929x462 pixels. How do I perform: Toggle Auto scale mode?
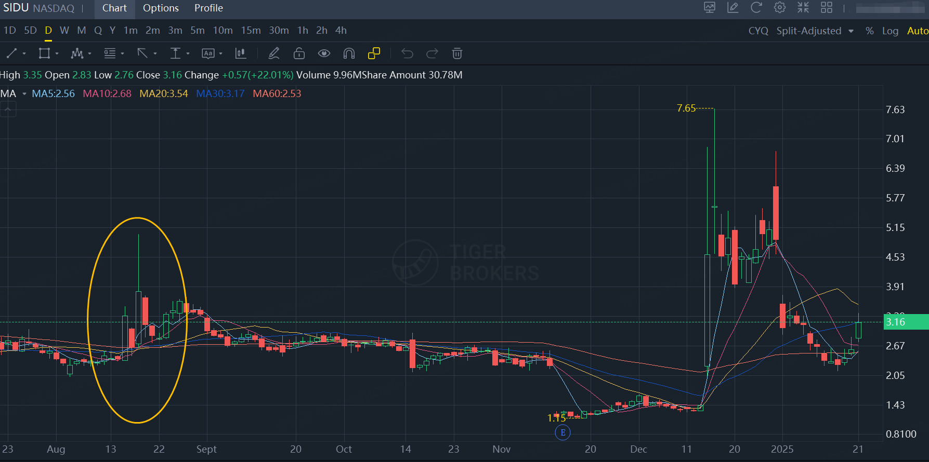[x=918, y=31]
